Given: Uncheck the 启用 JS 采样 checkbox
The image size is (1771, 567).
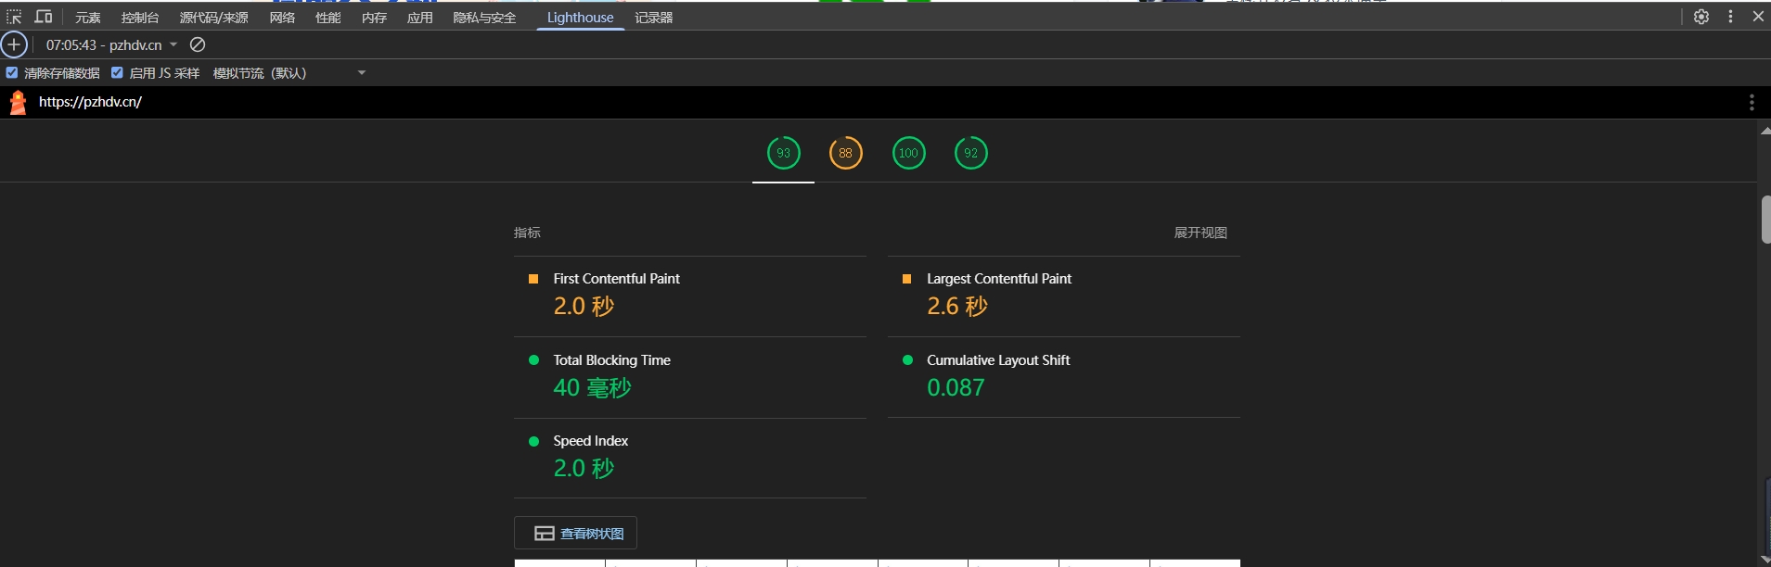Looking at the screenshot, I should (117, 72).
